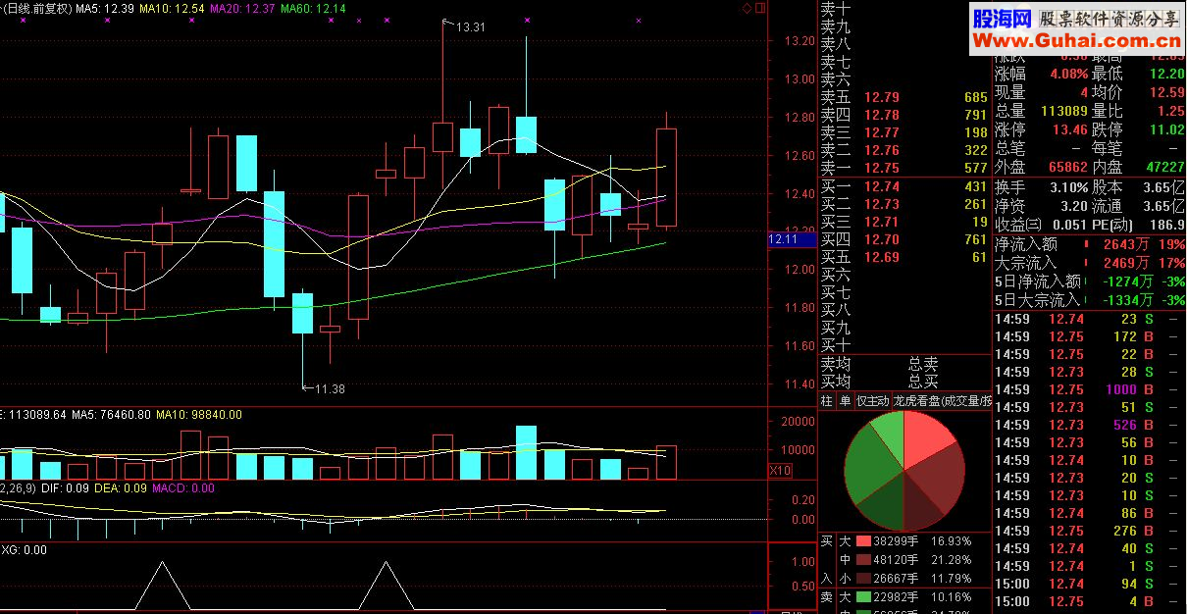Click the 跌停 value 11.02
Viewport: 1187px width, 614px height.
(1166, 129)
